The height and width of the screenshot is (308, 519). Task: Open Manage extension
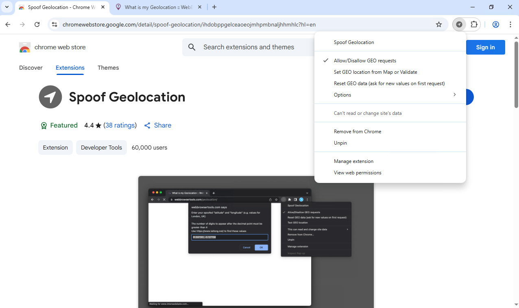[x=390, y=161]
